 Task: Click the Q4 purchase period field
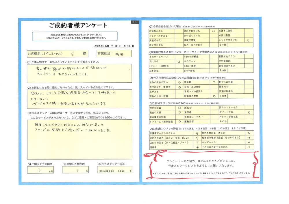tap(41, 170)
